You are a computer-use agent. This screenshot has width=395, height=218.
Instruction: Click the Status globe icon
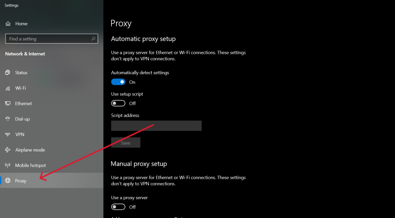[x=8, y=73]
